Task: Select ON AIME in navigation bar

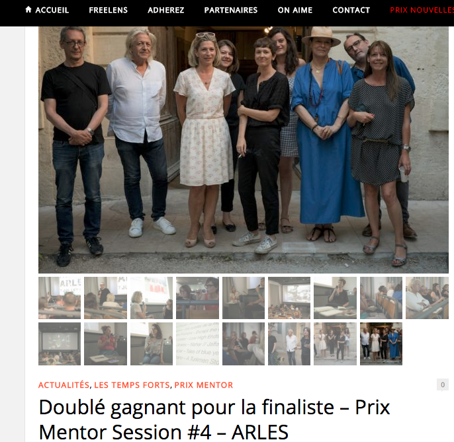Action: (295, 10)
